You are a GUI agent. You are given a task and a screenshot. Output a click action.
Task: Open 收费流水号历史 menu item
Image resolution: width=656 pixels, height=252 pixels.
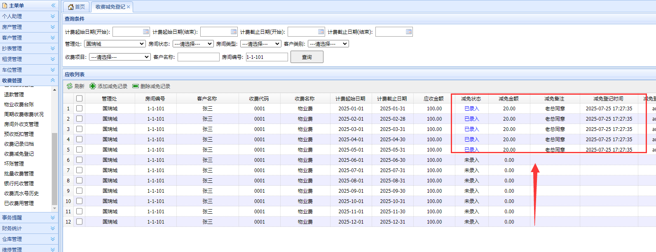point(21,193)
